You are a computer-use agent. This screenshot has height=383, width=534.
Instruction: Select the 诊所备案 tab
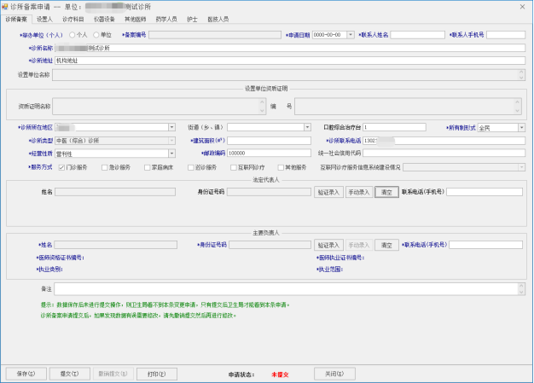pyautogui.click(x=16, y=20)
